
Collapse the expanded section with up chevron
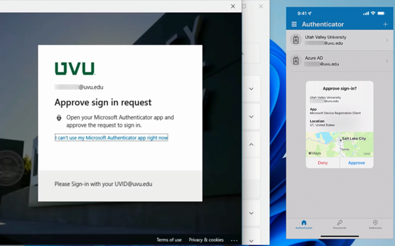click(x=251, y=145)
